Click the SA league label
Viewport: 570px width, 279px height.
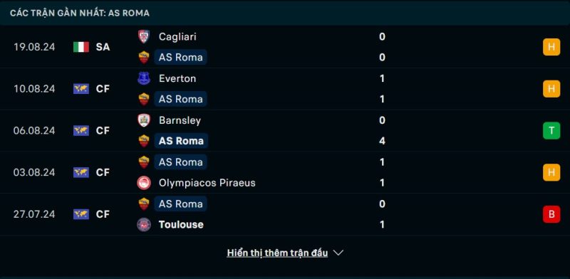tap(103, 47)
